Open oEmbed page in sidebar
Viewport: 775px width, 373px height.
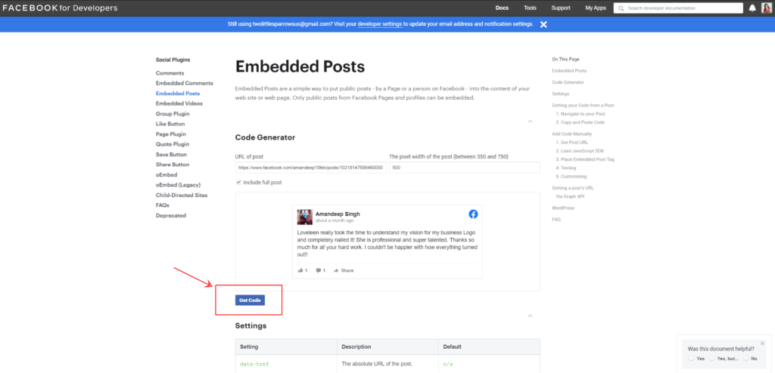(166, 174)
